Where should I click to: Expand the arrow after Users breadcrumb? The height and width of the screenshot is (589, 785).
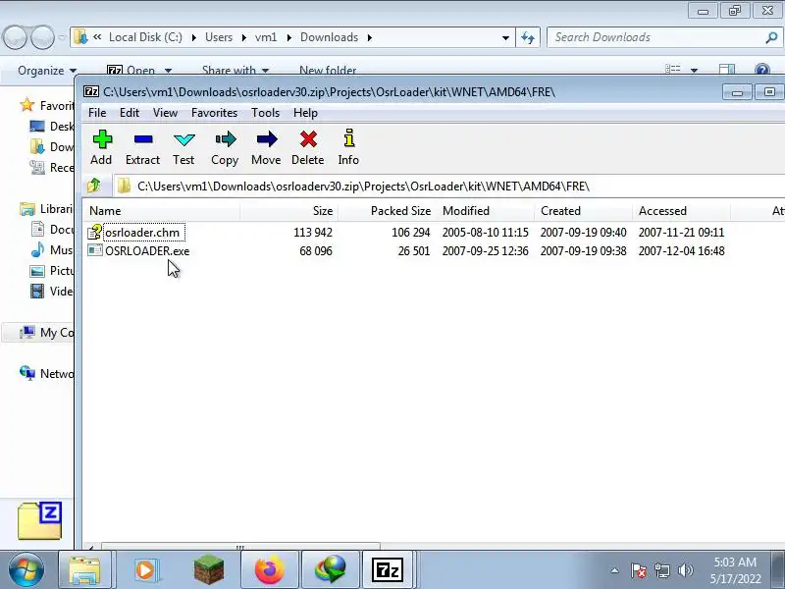point(243,37)
